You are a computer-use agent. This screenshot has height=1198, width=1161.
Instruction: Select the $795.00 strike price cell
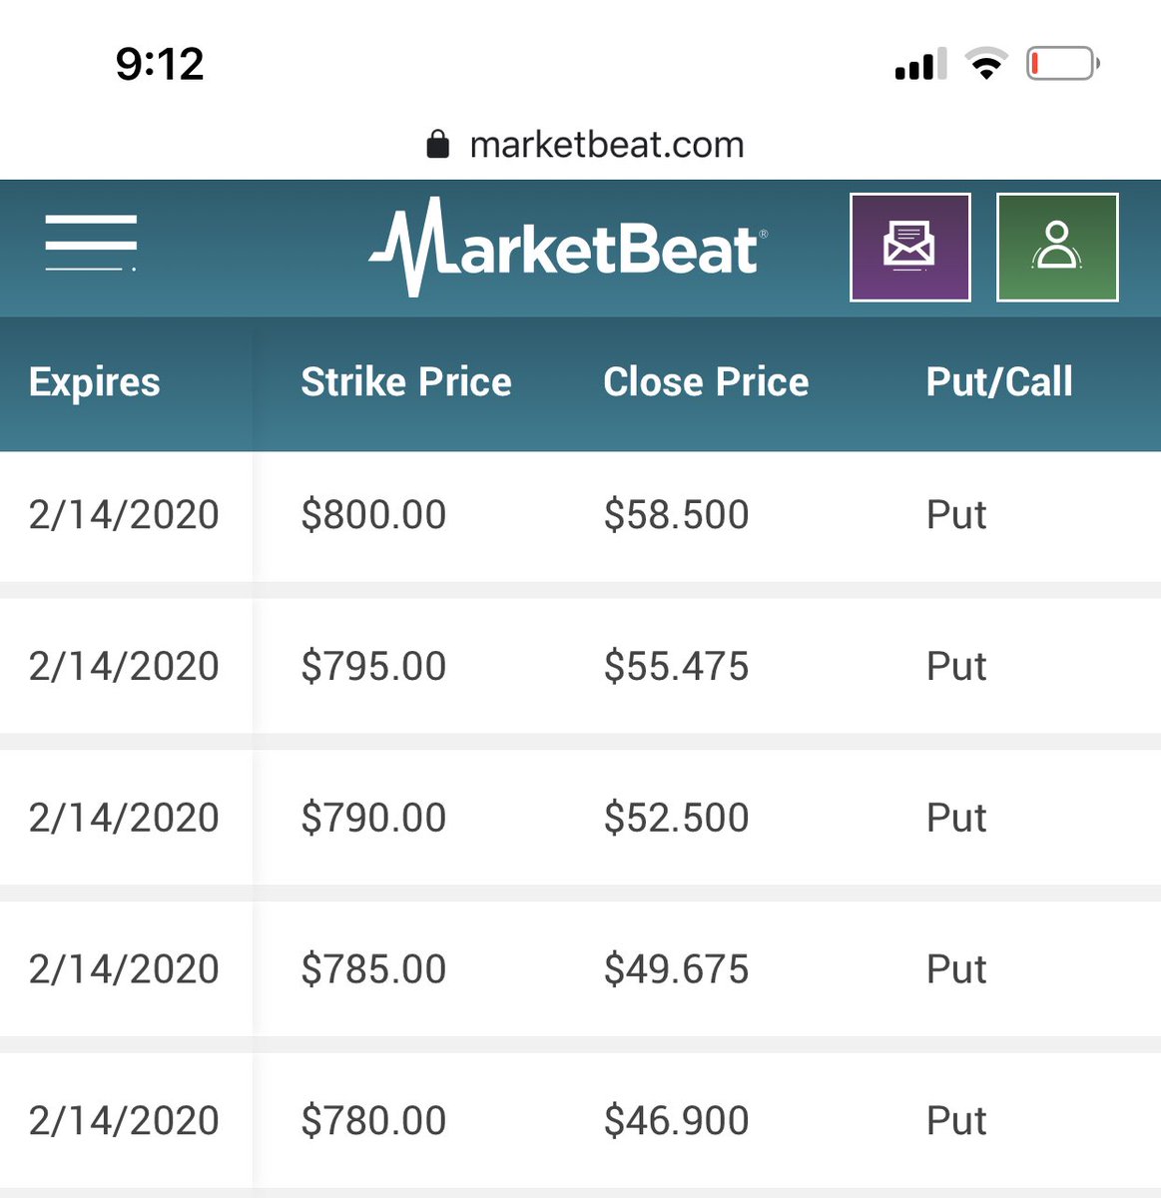(x=373, y=667)
